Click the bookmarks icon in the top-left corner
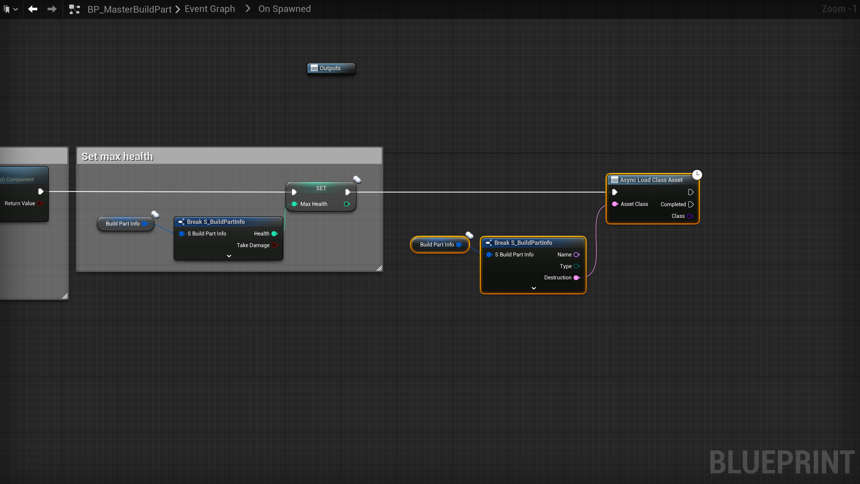Screen dimensions: 860x484 pyautogui.click(x=6, y=9)
